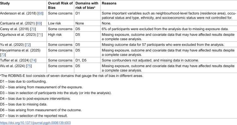This screenshot has width=237, height=125.
Task: Open citation link 75 for Wu study
Action: [29, 66]
